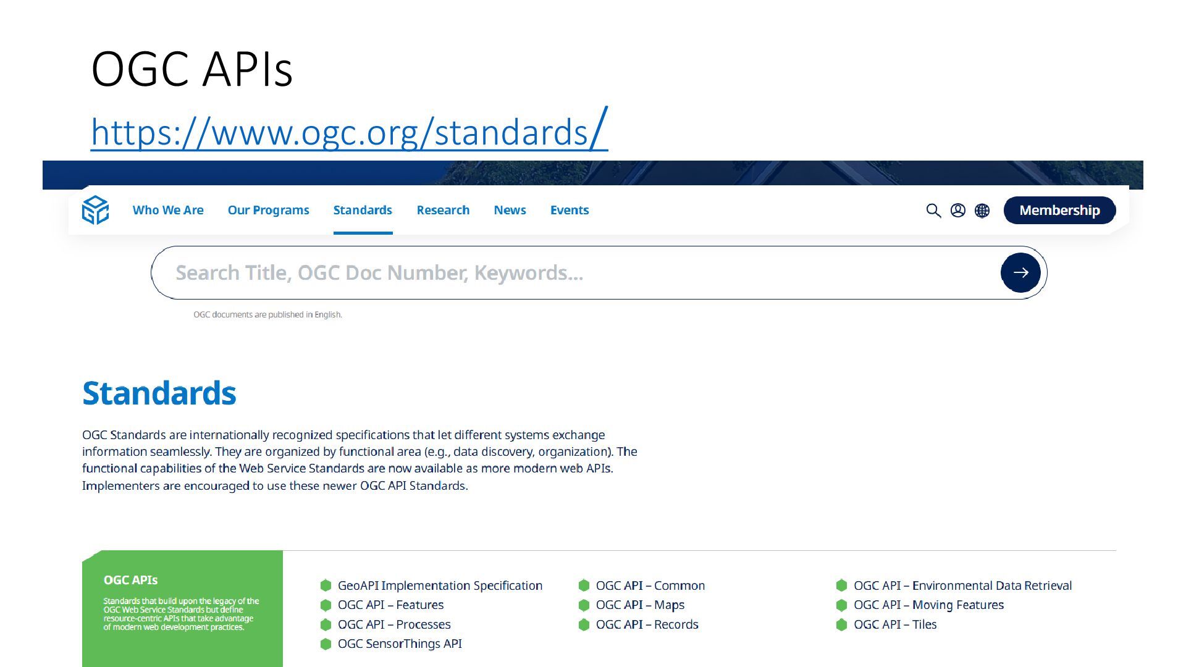The width and height of the screenshot is (1186, 667).
Task: Open OGC API – Tiles link
Action: coord(895,624)
